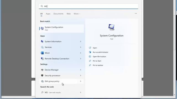Choose Pin to Start
This screenshot has height=99, width=177.
(97, 61)
